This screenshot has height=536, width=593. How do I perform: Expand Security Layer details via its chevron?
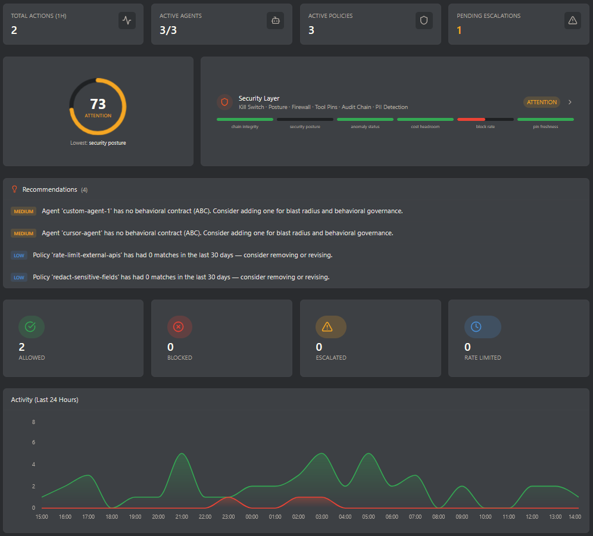[569, 102]
